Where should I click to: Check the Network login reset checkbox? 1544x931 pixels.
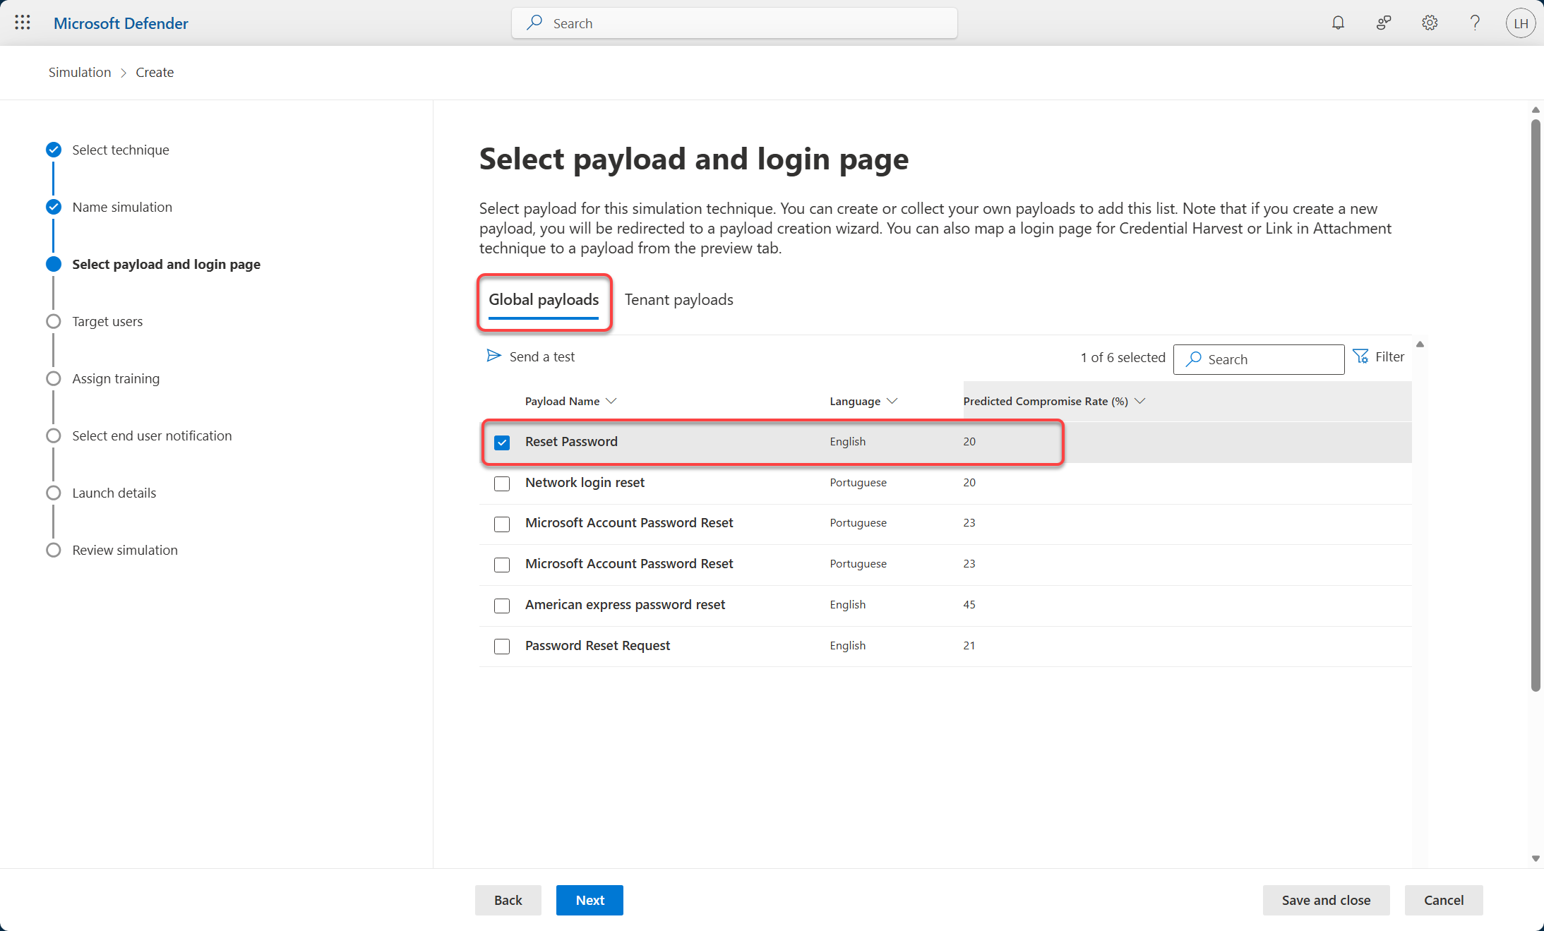click(x=502, y=483)
